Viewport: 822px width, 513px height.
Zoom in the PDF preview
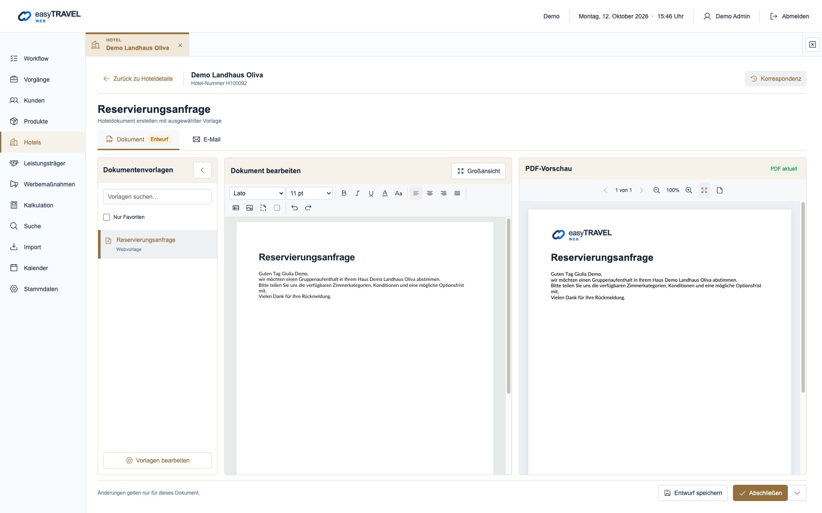point(689,190)
